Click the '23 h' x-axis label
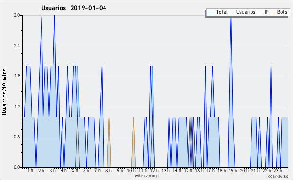 tap(278, 171)
